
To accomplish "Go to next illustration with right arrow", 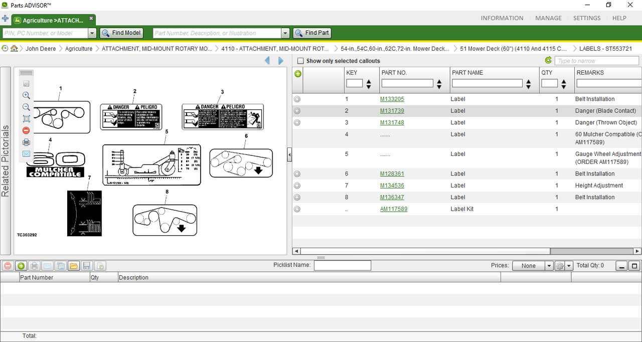I will click(281, 61).
